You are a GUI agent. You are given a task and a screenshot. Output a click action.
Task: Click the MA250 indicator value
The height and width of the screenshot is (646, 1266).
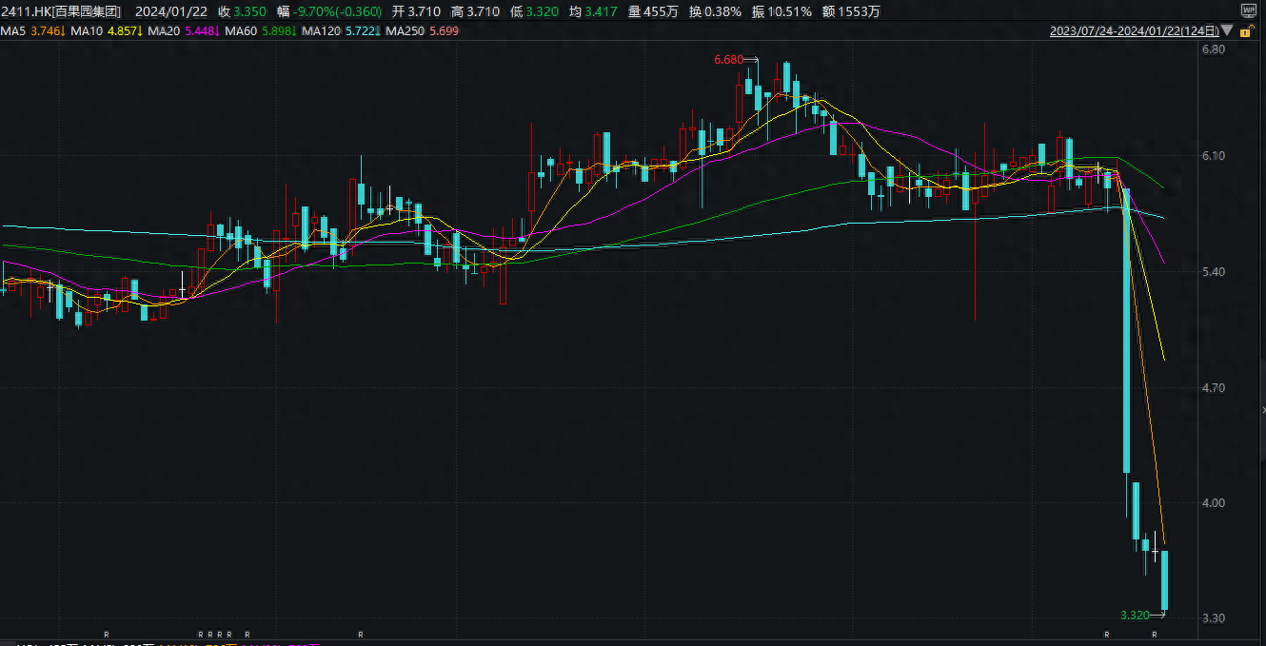coord(445,31)
